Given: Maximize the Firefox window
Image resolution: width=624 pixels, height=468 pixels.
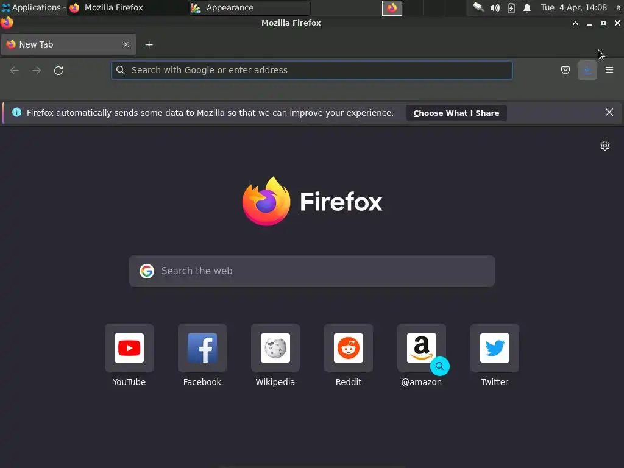Looking at the screenshot, I should (603, 23).
